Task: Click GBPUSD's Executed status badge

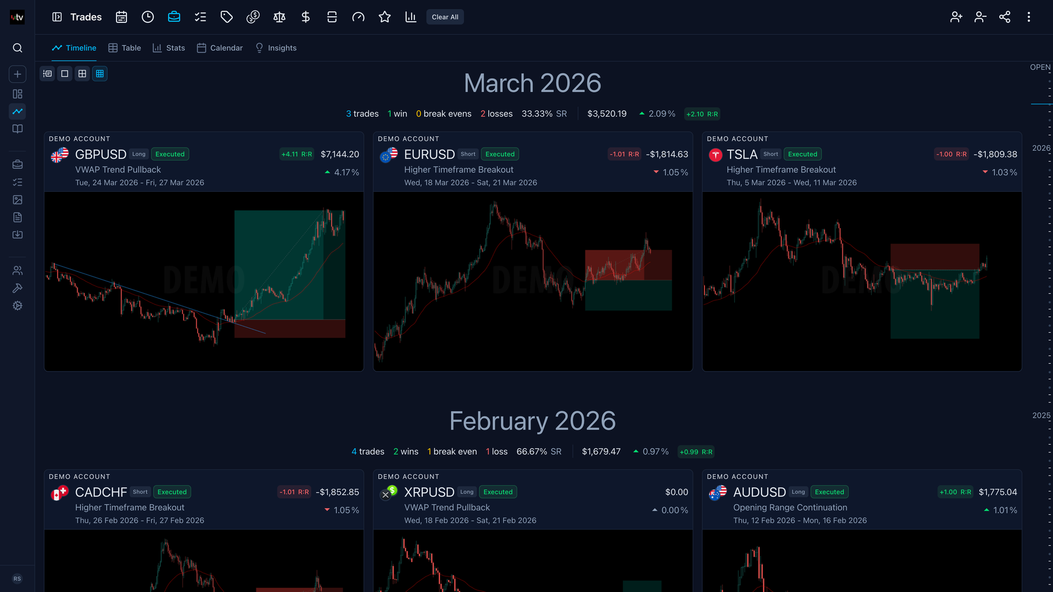Action: pyautogui.click(x=170, y=154)
